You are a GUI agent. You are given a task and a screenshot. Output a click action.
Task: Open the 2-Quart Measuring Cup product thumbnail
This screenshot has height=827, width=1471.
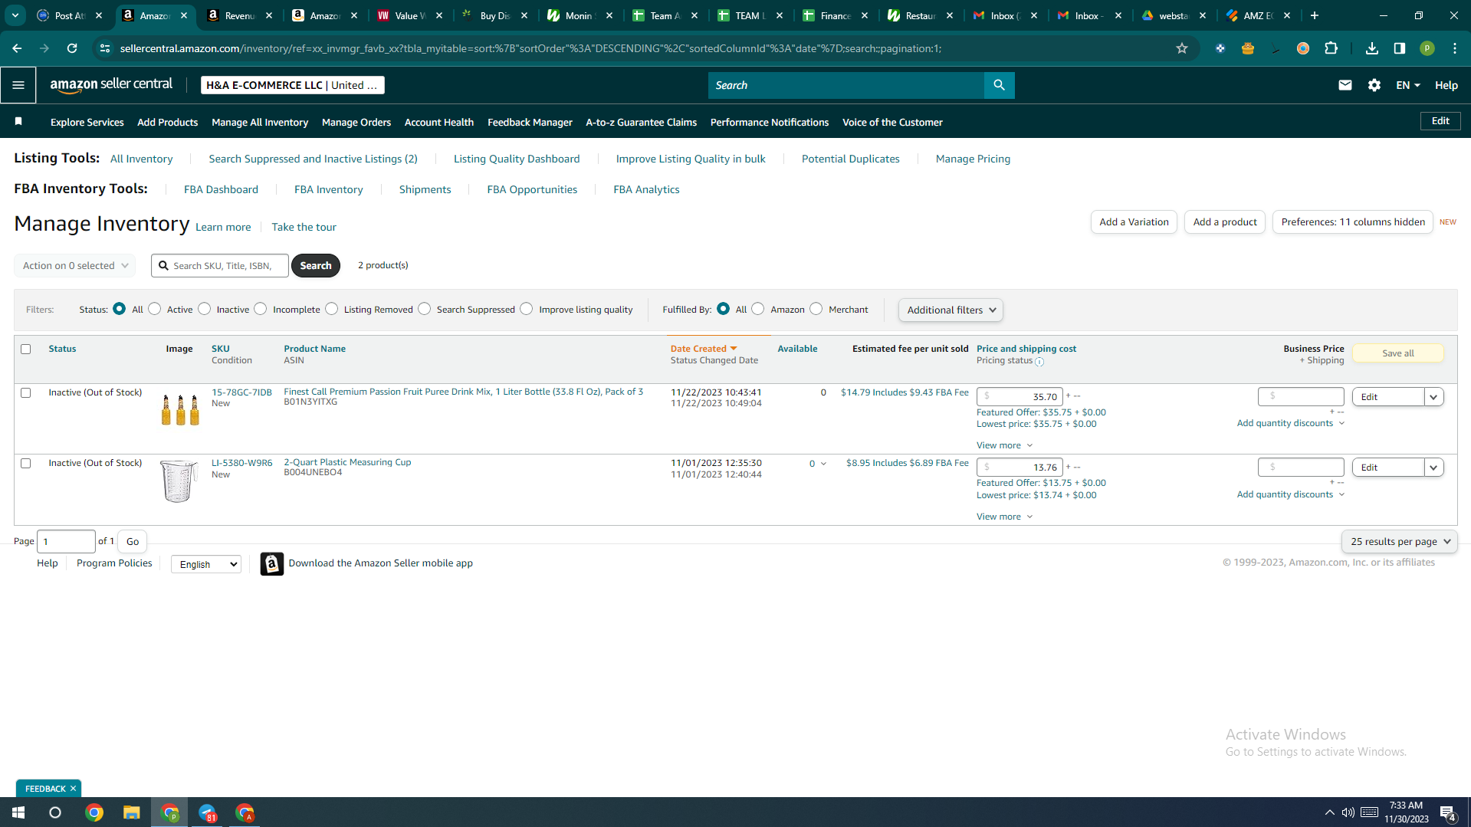click(179, 481)
